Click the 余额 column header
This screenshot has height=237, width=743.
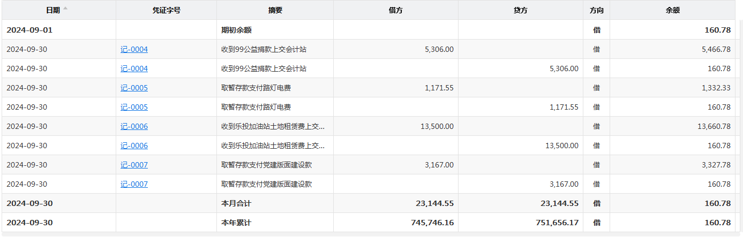pyautogui.click(x=672, y=10)
